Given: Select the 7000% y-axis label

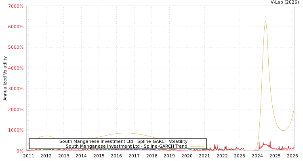Looking at the screenshot, I should [16, 6].
